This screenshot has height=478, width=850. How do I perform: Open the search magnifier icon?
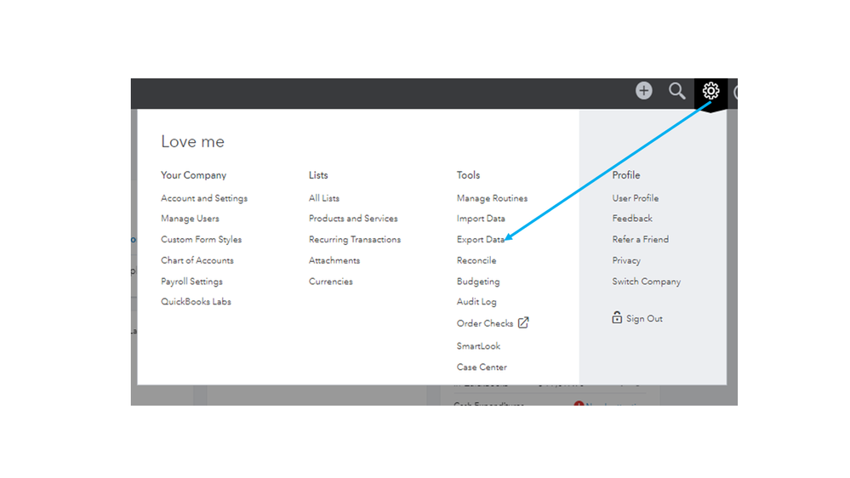click(x=676, y=91)
